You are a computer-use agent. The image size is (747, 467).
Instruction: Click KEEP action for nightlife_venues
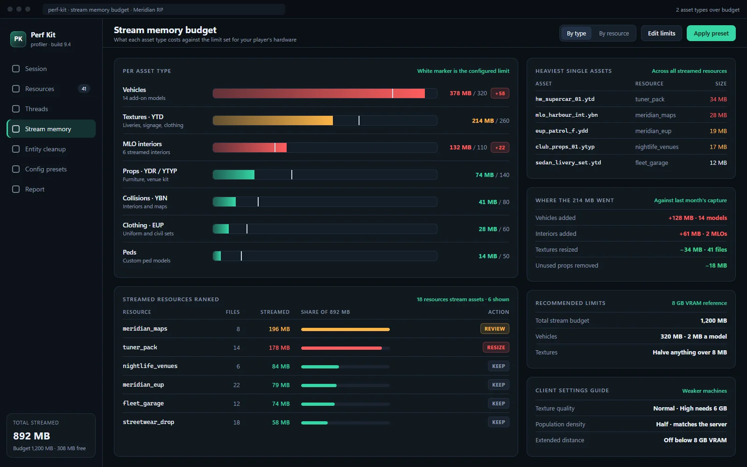[498, 366]
